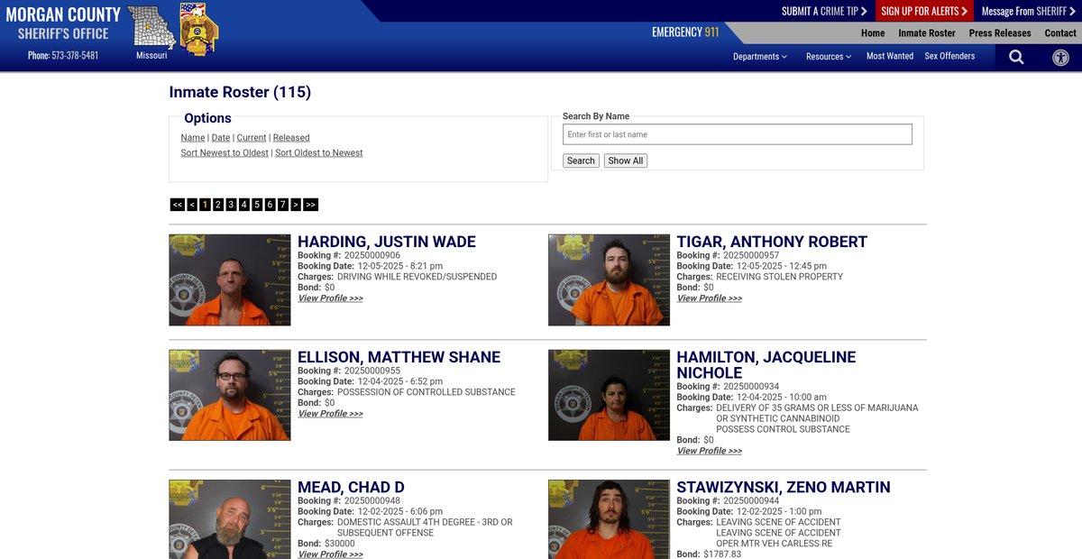Screen dimensions: 1082x559
Task: Select pagination page 6
Action: 270,205
